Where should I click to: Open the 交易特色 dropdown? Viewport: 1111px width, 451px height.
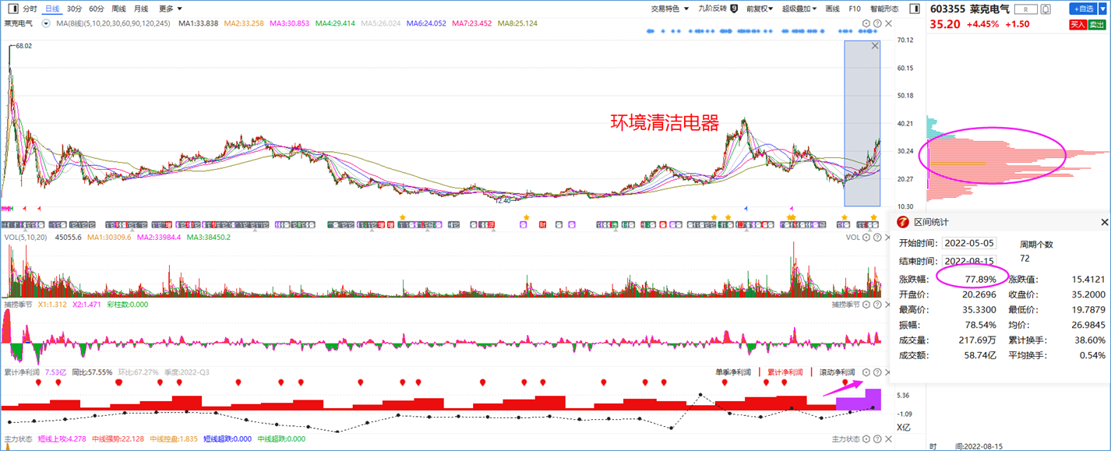pos(670,9)
